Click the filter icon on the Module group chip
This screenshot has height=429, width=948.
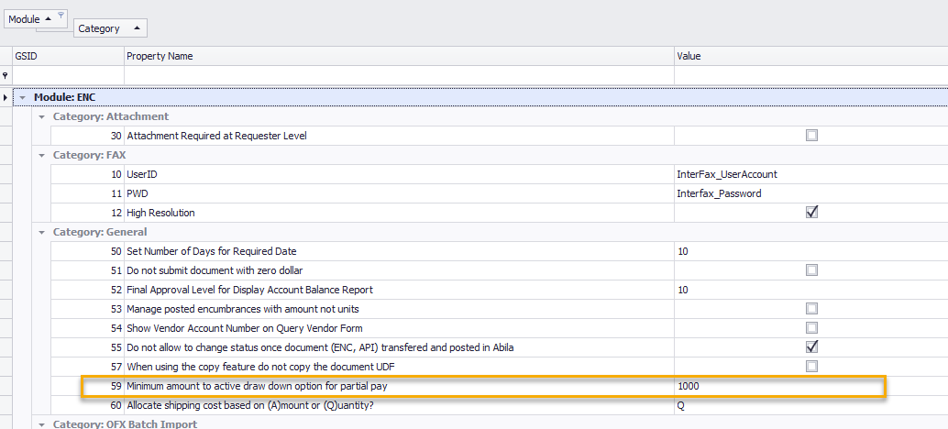click(x=61, y=15)
